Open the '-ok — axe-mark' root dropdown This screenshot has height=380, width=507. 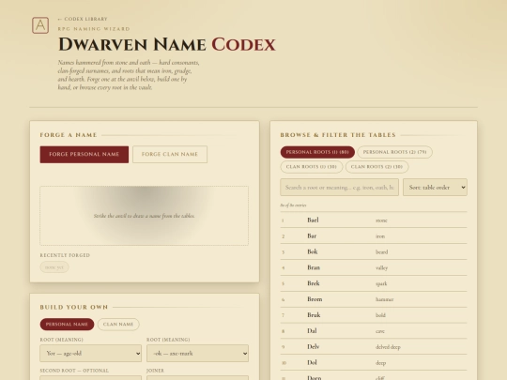197,353
